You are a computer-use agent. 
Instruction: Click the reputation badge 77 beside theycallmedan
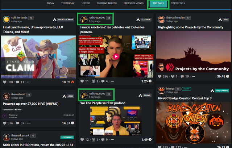point(188,18)
